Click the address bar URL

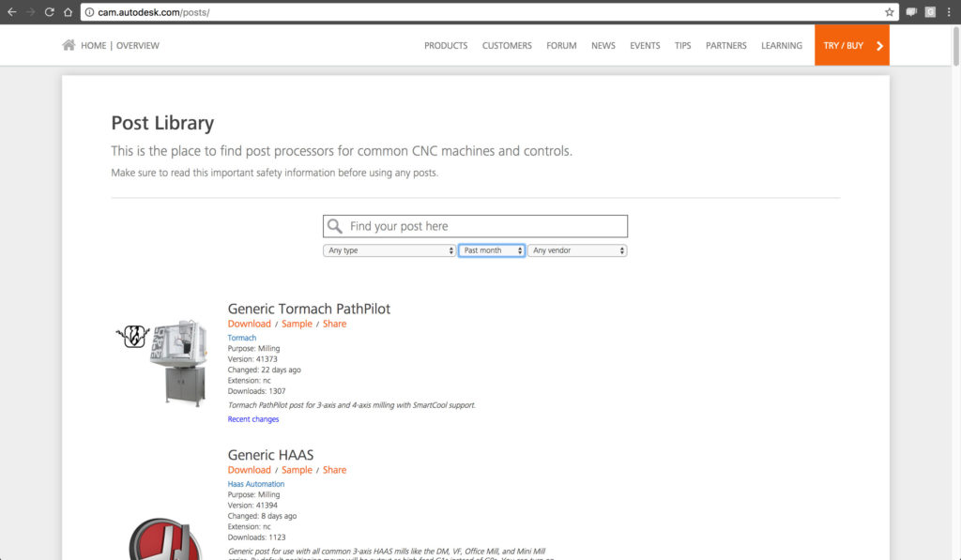click(154, 12)
